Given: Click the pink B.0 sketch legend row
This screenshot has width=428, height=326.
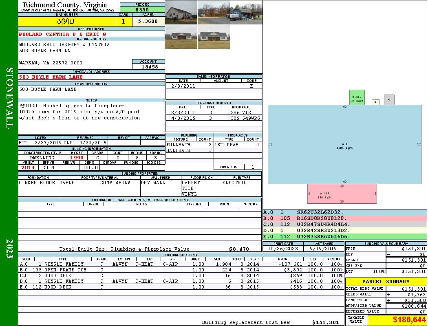Looking at the screenshot, I should [344, 218].
